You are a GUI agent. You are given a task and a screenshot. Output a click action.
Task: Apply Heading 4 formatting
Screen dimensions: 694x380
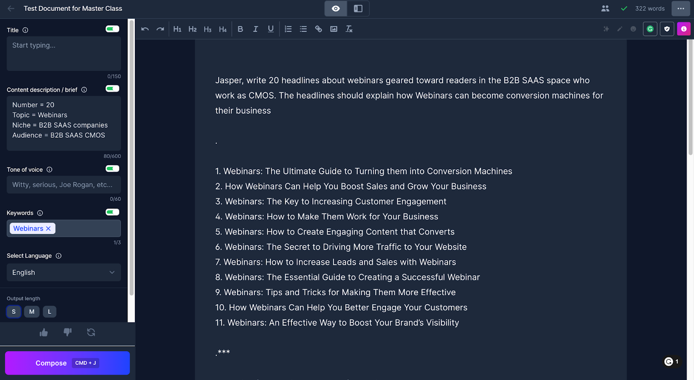tap(223, 29)
